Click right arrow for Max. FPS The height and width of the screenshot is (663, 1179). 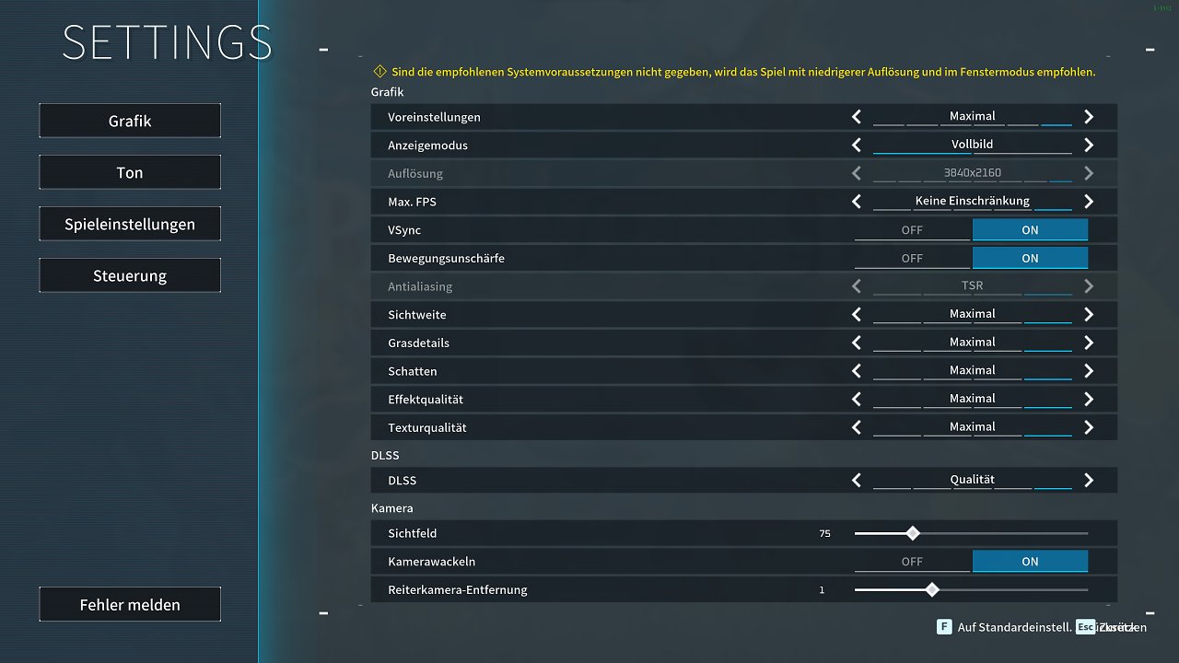click(x=1089, y=202)
